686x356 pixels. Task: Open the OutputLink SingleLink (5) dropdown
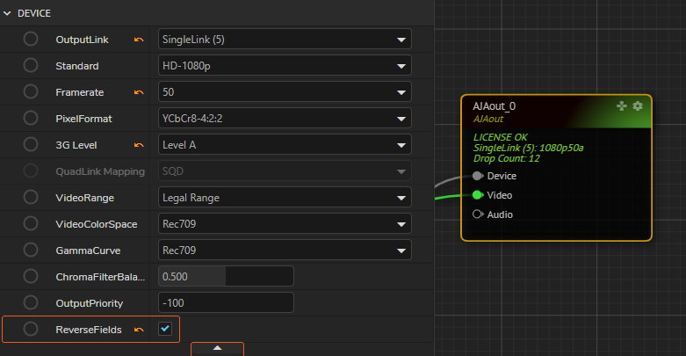(x=285, y=40)
